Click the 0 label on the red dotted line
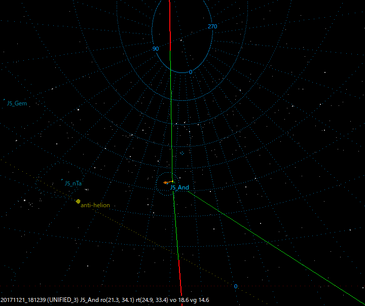Screen dimensions: 365x306 pyautogui.click(x=235, y=286)
